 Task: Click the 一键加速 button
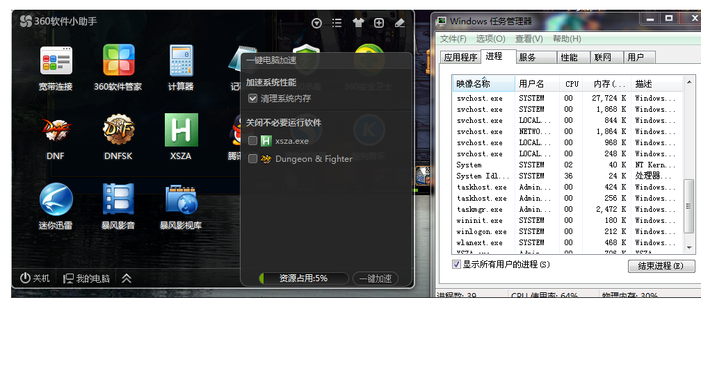point(376,278)
